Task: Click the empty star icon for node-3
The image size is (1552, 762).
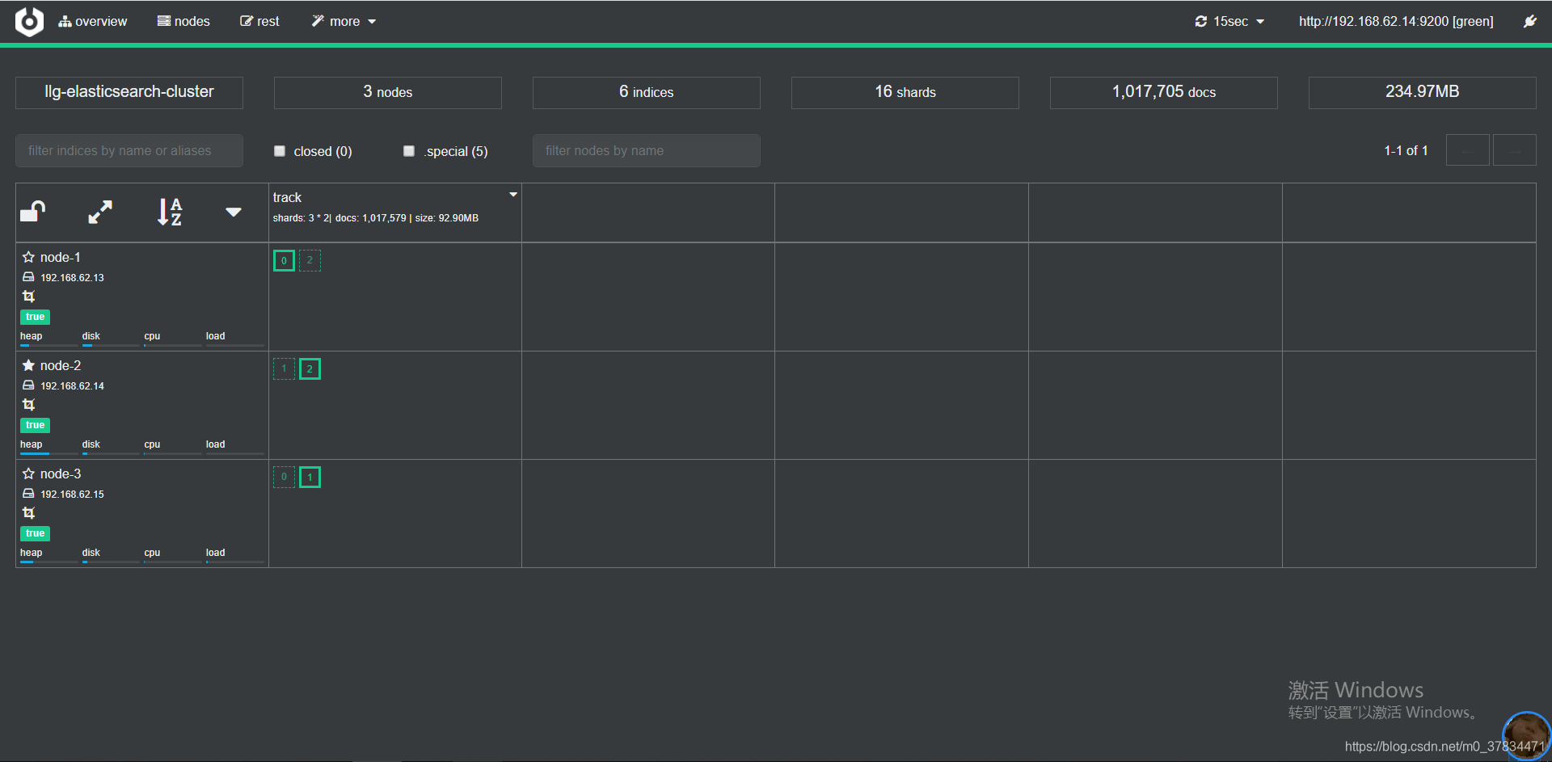Action: [x=28, y=474]
